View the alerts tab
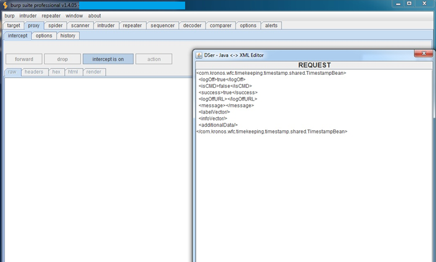Screen dimensions: 436x262 point(271,26)
